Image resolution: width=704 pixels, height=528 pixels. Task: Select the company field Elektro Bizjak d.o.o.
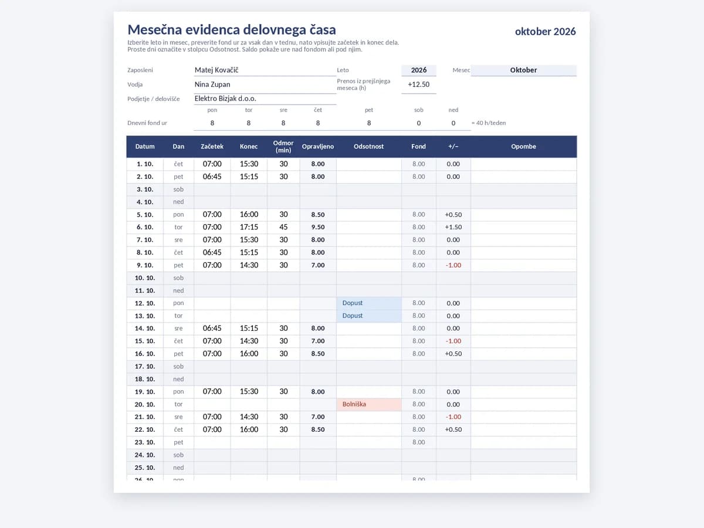(265, 99)
